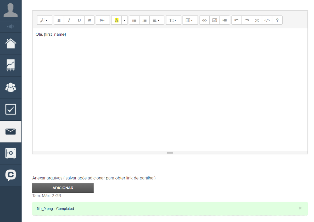Apply the yellow highlight color swatch
This screenshot has width=314, height=222.
coord(117,20)
